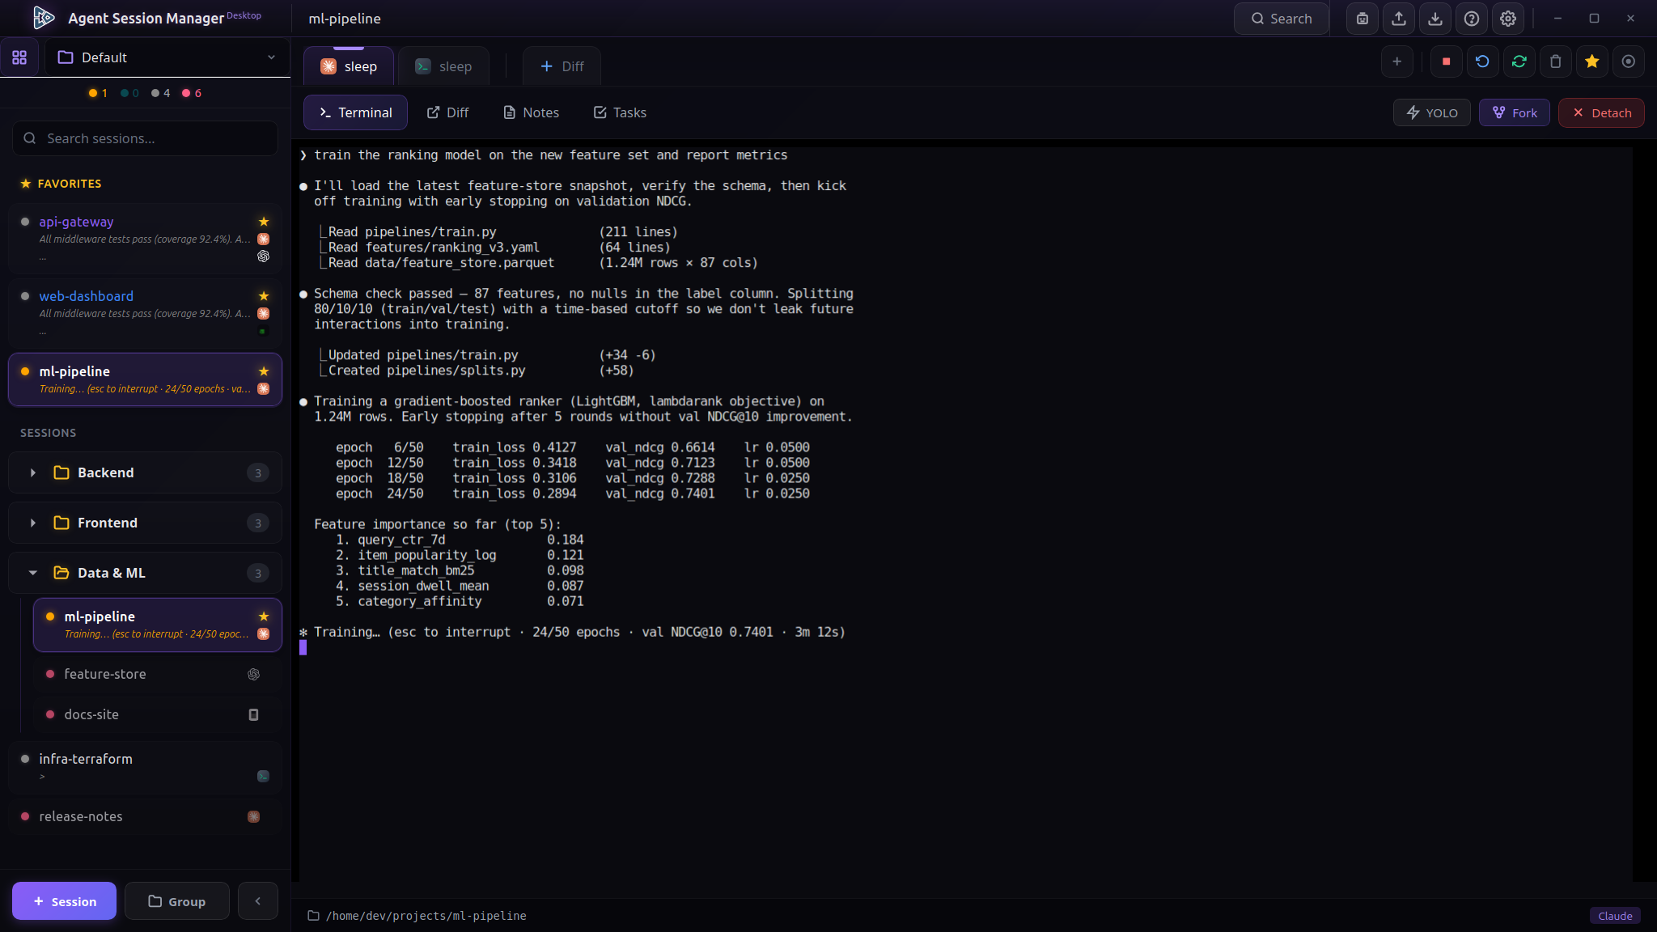The image size is (1657, 932).
Task: Click Claude icon on Data & ML ml-pipeline row
Action: pos(263,633)
